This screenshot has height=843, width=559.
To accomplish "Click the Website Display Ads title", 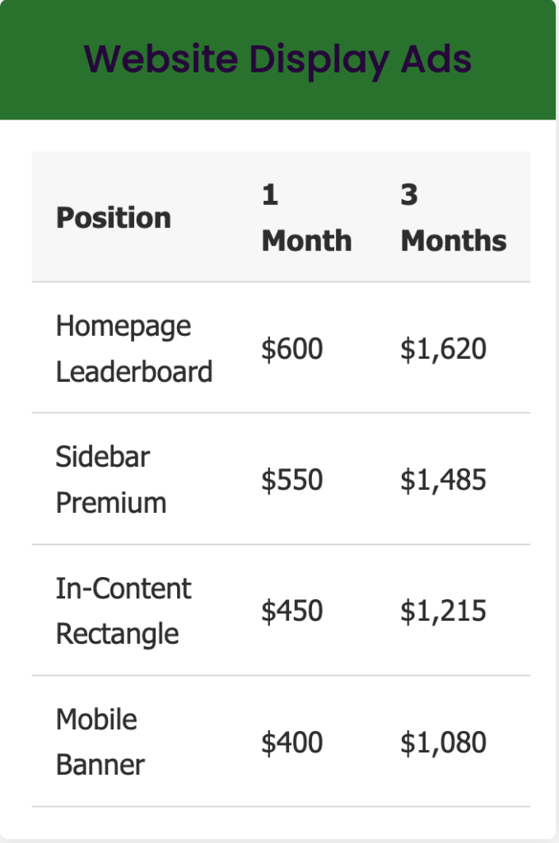I will 278,59.
